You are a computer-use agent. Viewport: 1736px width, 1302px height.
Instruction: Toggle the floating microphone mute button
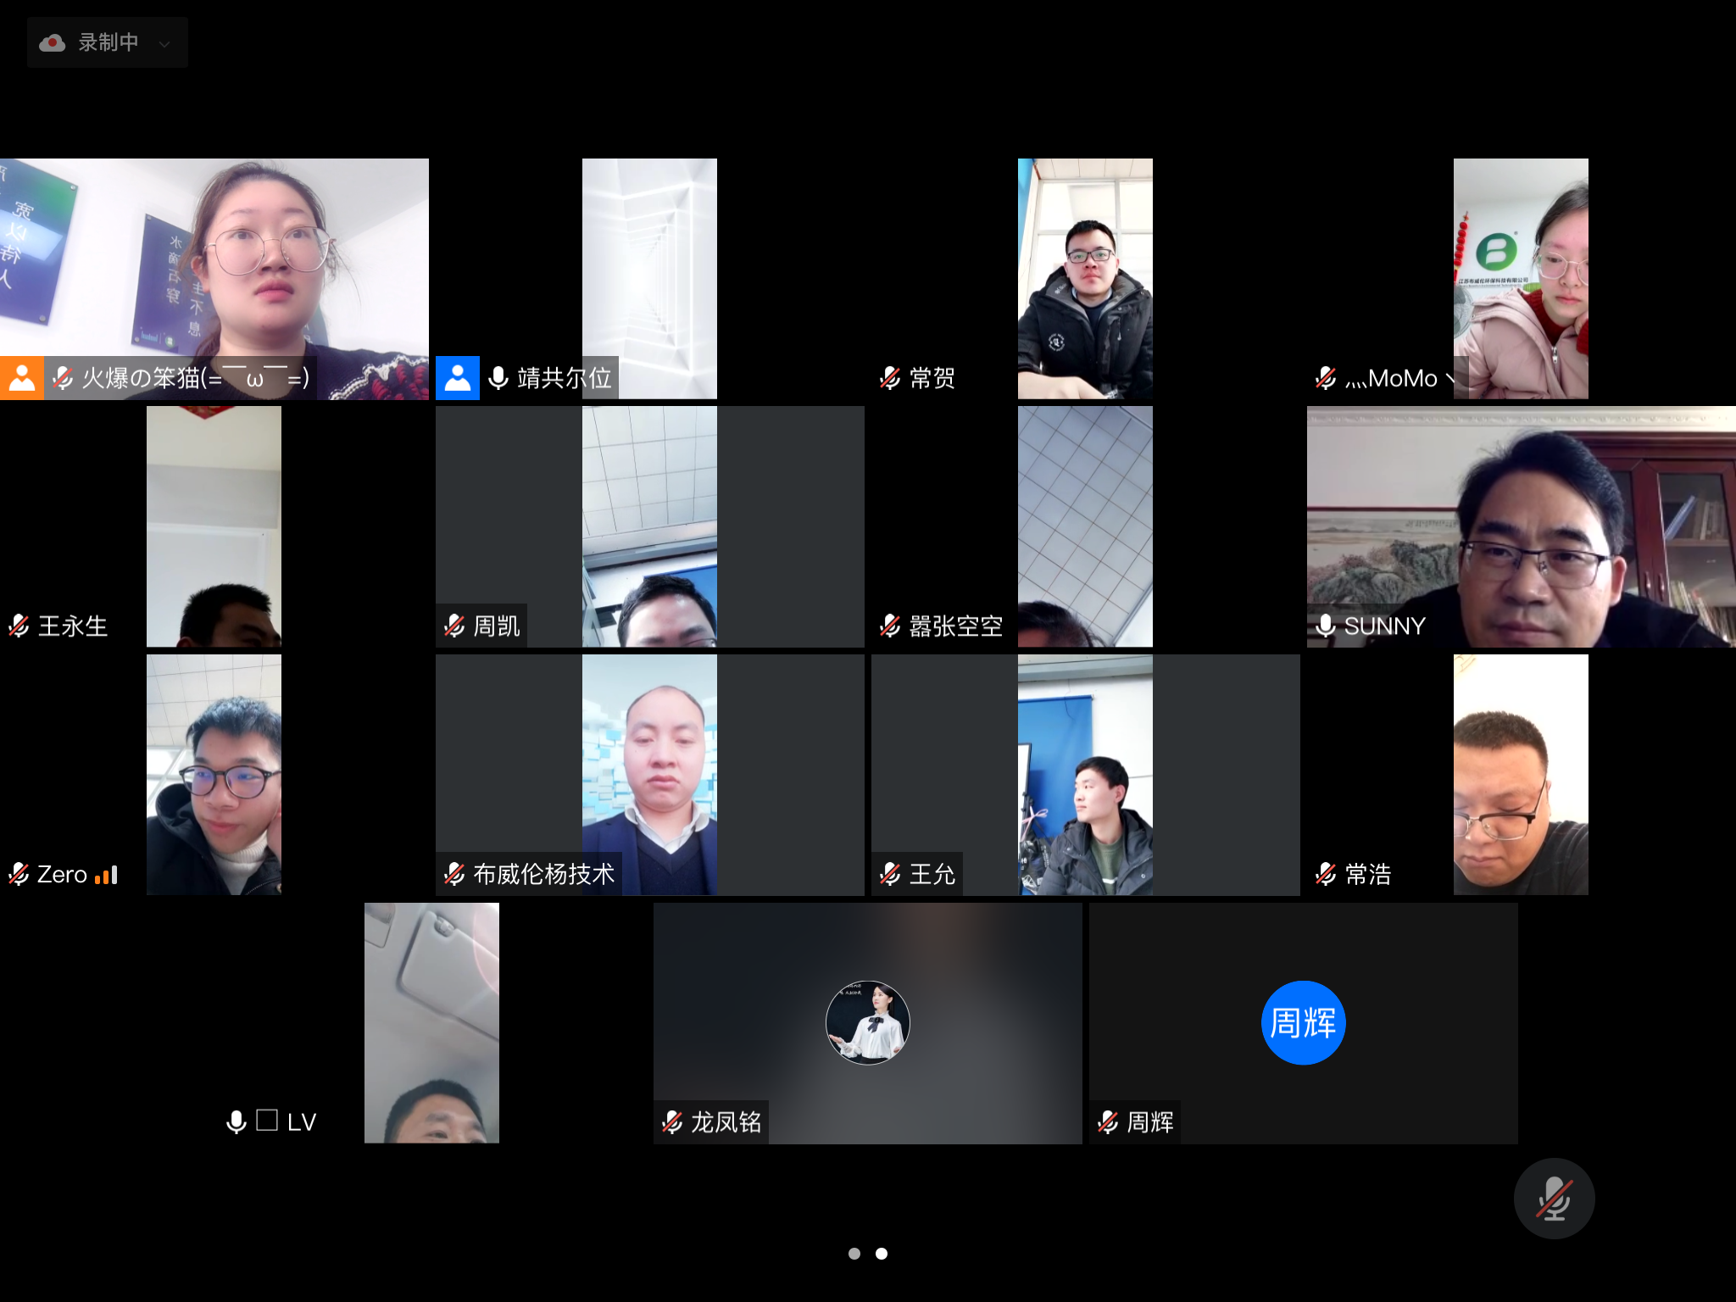coord(1554,1199)
